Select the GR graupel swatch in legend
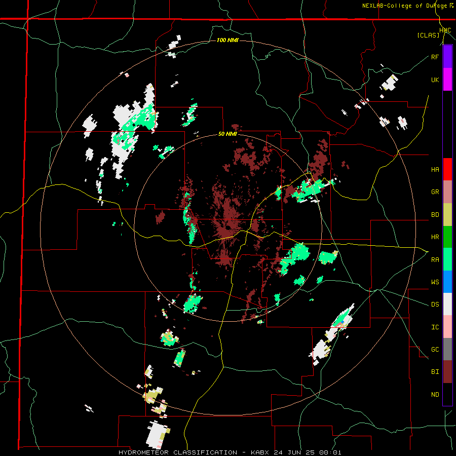Viewport: 456px width, 456px height. [447, 192]
